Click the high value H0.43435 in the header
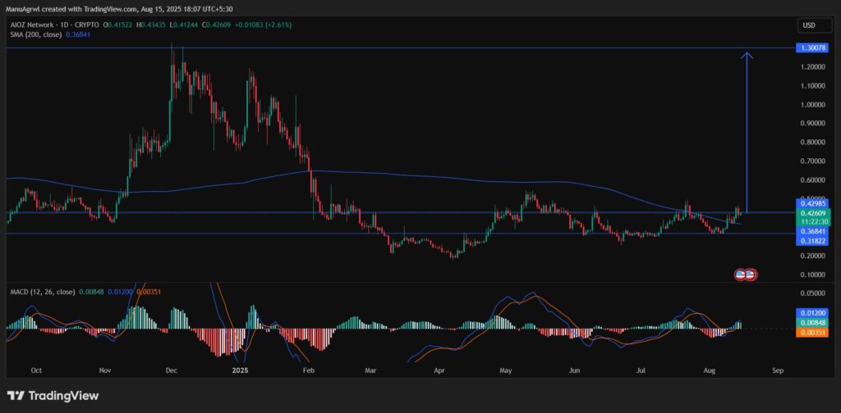 click(x=152, y=25)
